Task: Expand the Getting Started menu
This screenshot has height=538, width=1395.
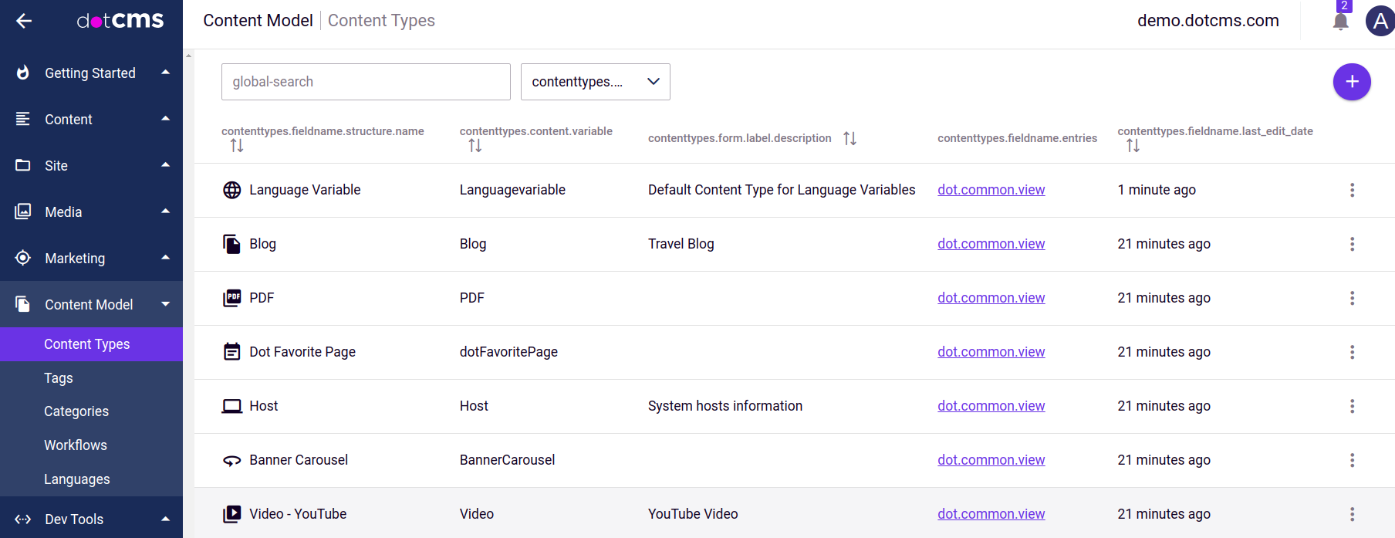Action: point(165,73)
